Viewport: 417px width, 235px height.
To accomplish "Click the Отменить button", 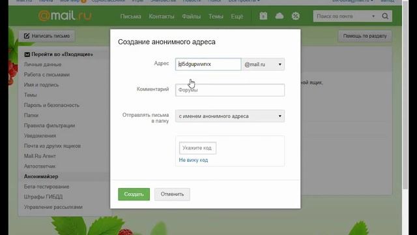I will point(172,195).
